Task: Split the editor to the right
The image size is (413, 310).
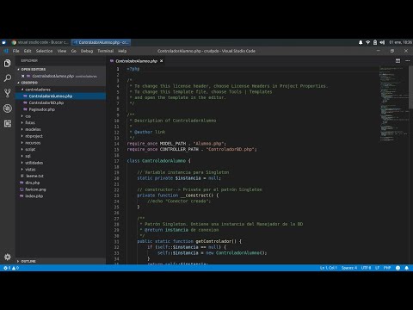Action: point(398,61)
